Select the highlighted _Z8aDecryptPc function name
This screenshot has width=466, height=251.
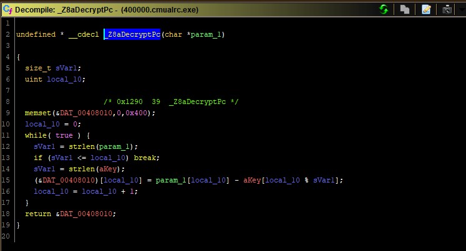pos(132,34)
